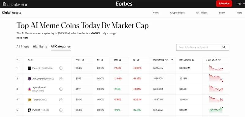The image size is (245, 117).
Task: Add Fartcoin to watchlist with plus icon
Action: coord(61,68)
